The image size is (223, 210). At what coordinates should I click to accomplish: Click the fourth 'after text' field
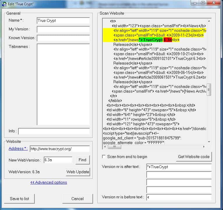click(179, 190)
